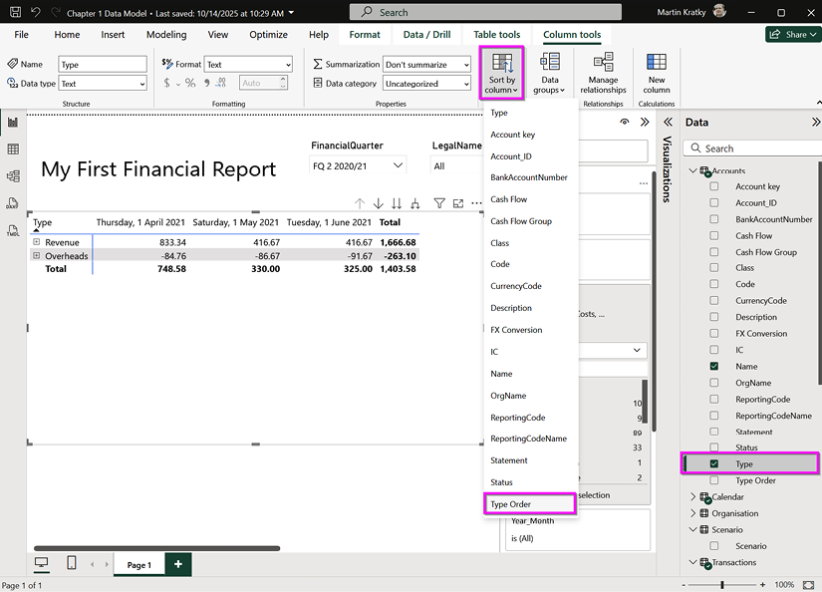The height and width of the screenshot is (592, 822).
Task: Open the FinancialQuarter slicer dropdown
Action: click(398, 165)
